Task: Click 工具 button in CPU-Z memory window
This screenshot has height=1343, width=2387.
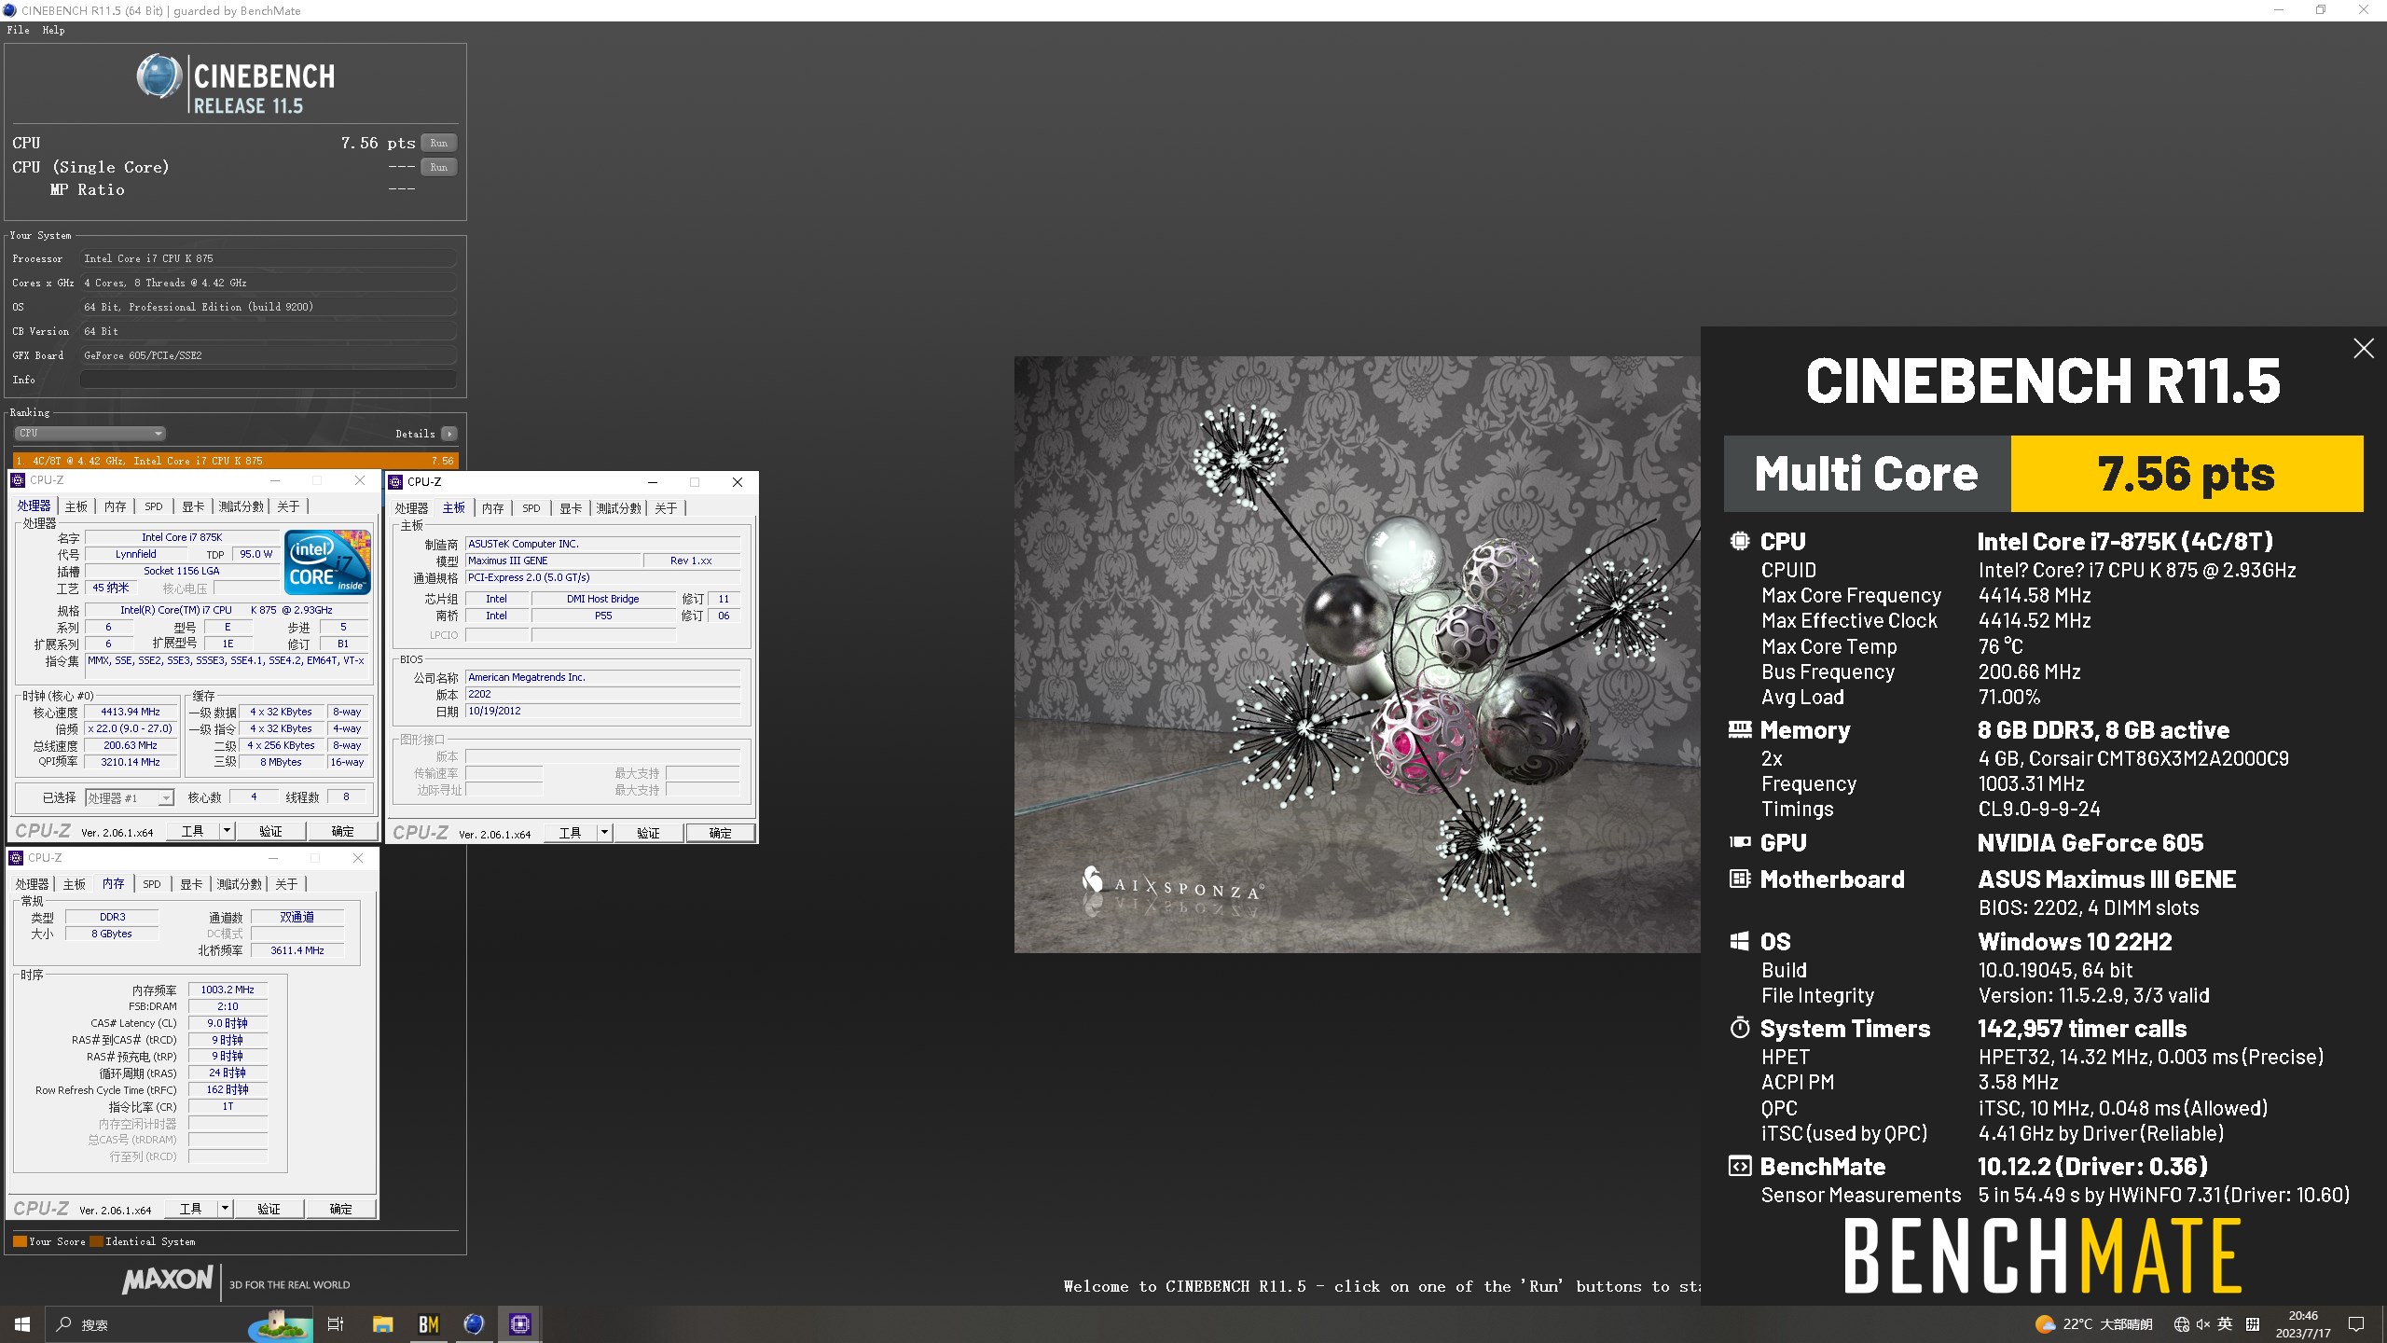Action: 190,1209
